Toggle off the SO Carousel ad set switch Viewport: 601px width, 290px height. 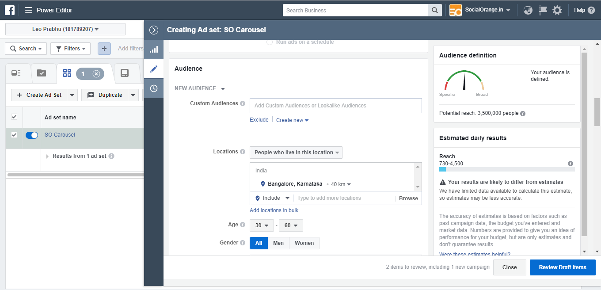pyautogui.click(x=31, y=135)
